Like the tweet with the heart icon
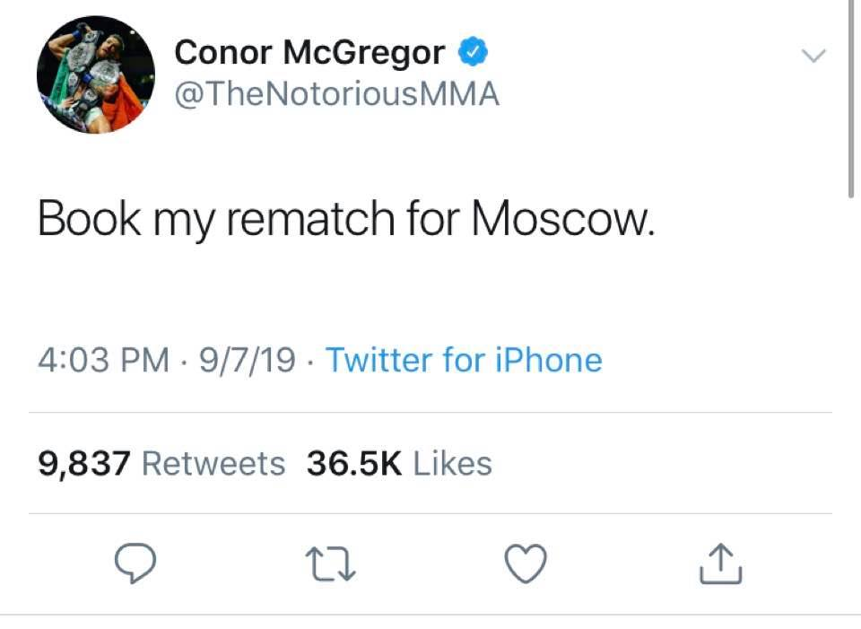The height and width of the screenshot is (629, 861). pyautogui.click(x=525, y=563)
